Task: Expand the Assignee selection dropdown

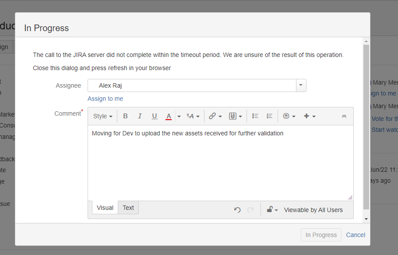Action: click(x=301, y=85)
